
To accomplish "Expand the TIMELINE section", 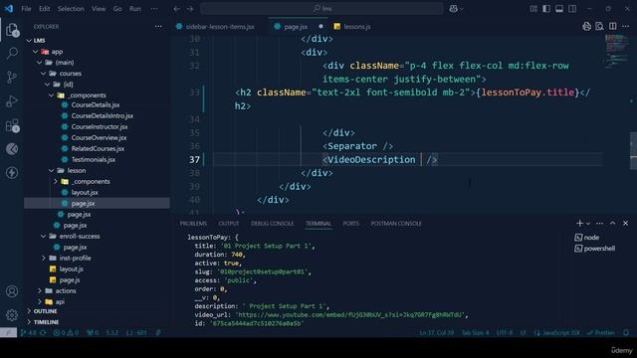I will click(x=46, y=322).
